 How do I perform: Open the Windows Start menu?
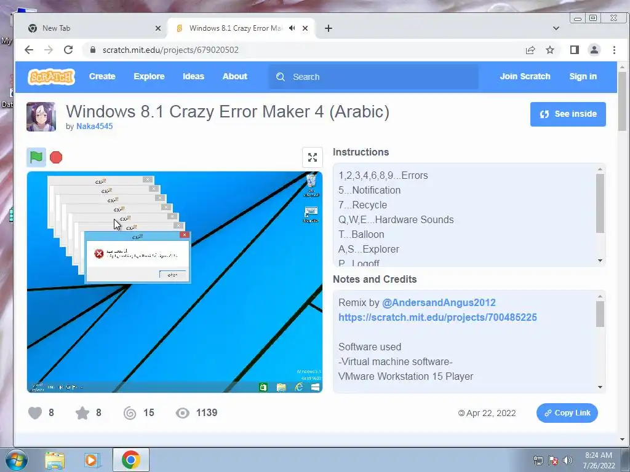tap(15, 460)
